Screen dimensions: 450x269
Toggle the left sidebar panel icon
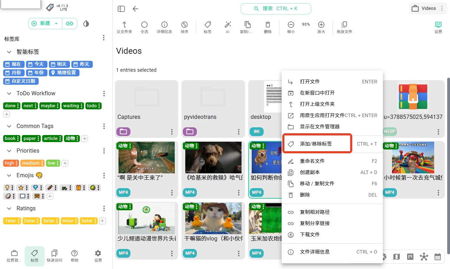(121, 9)
